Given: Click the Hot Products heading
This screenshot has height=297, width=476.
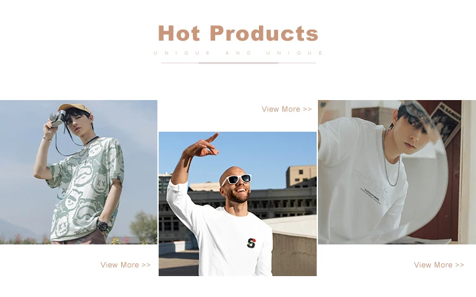Looking at the screenshot, I should point(238,33).
